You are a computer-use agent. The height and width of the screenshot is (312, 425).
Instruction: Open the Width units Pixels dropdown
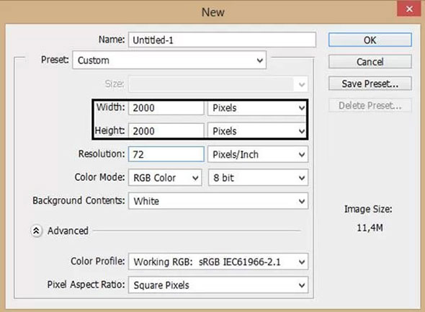(257, 108)
